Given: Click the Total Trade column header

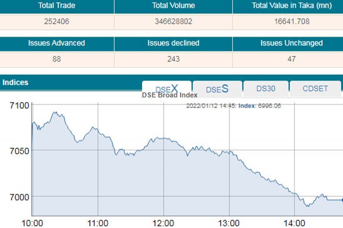Looking at the screenshot, I should coord(57,6).
